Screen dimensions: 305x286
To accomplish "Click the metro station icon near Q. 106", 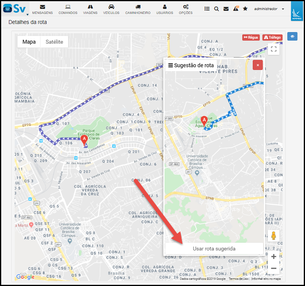I will pyautogui.click(x=41, y=141).
